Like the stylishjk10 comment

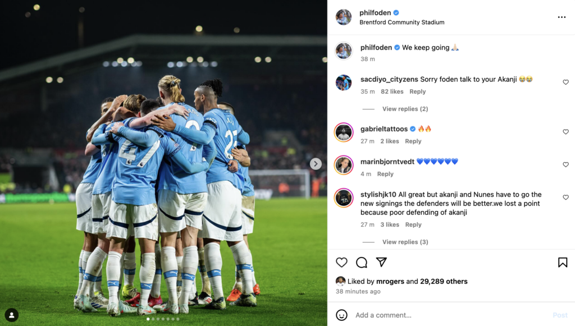[565, 197]
